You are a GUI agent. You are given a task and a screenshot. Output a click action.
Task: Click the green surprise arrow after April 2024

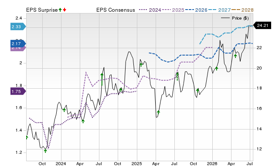(x=83, y=121)
